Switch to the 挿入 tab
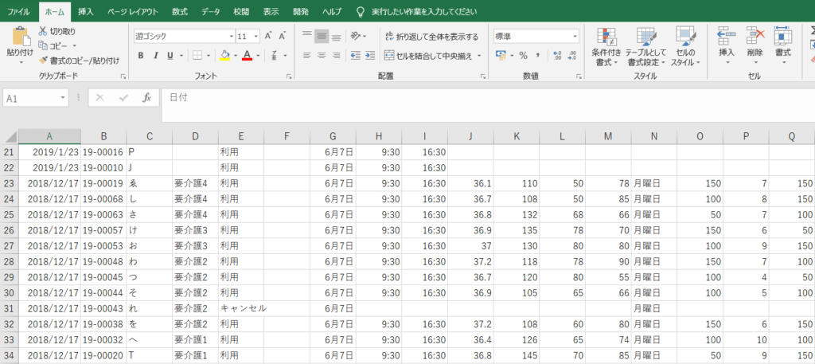This screenshot has width=815, height=364. (86, 11)
